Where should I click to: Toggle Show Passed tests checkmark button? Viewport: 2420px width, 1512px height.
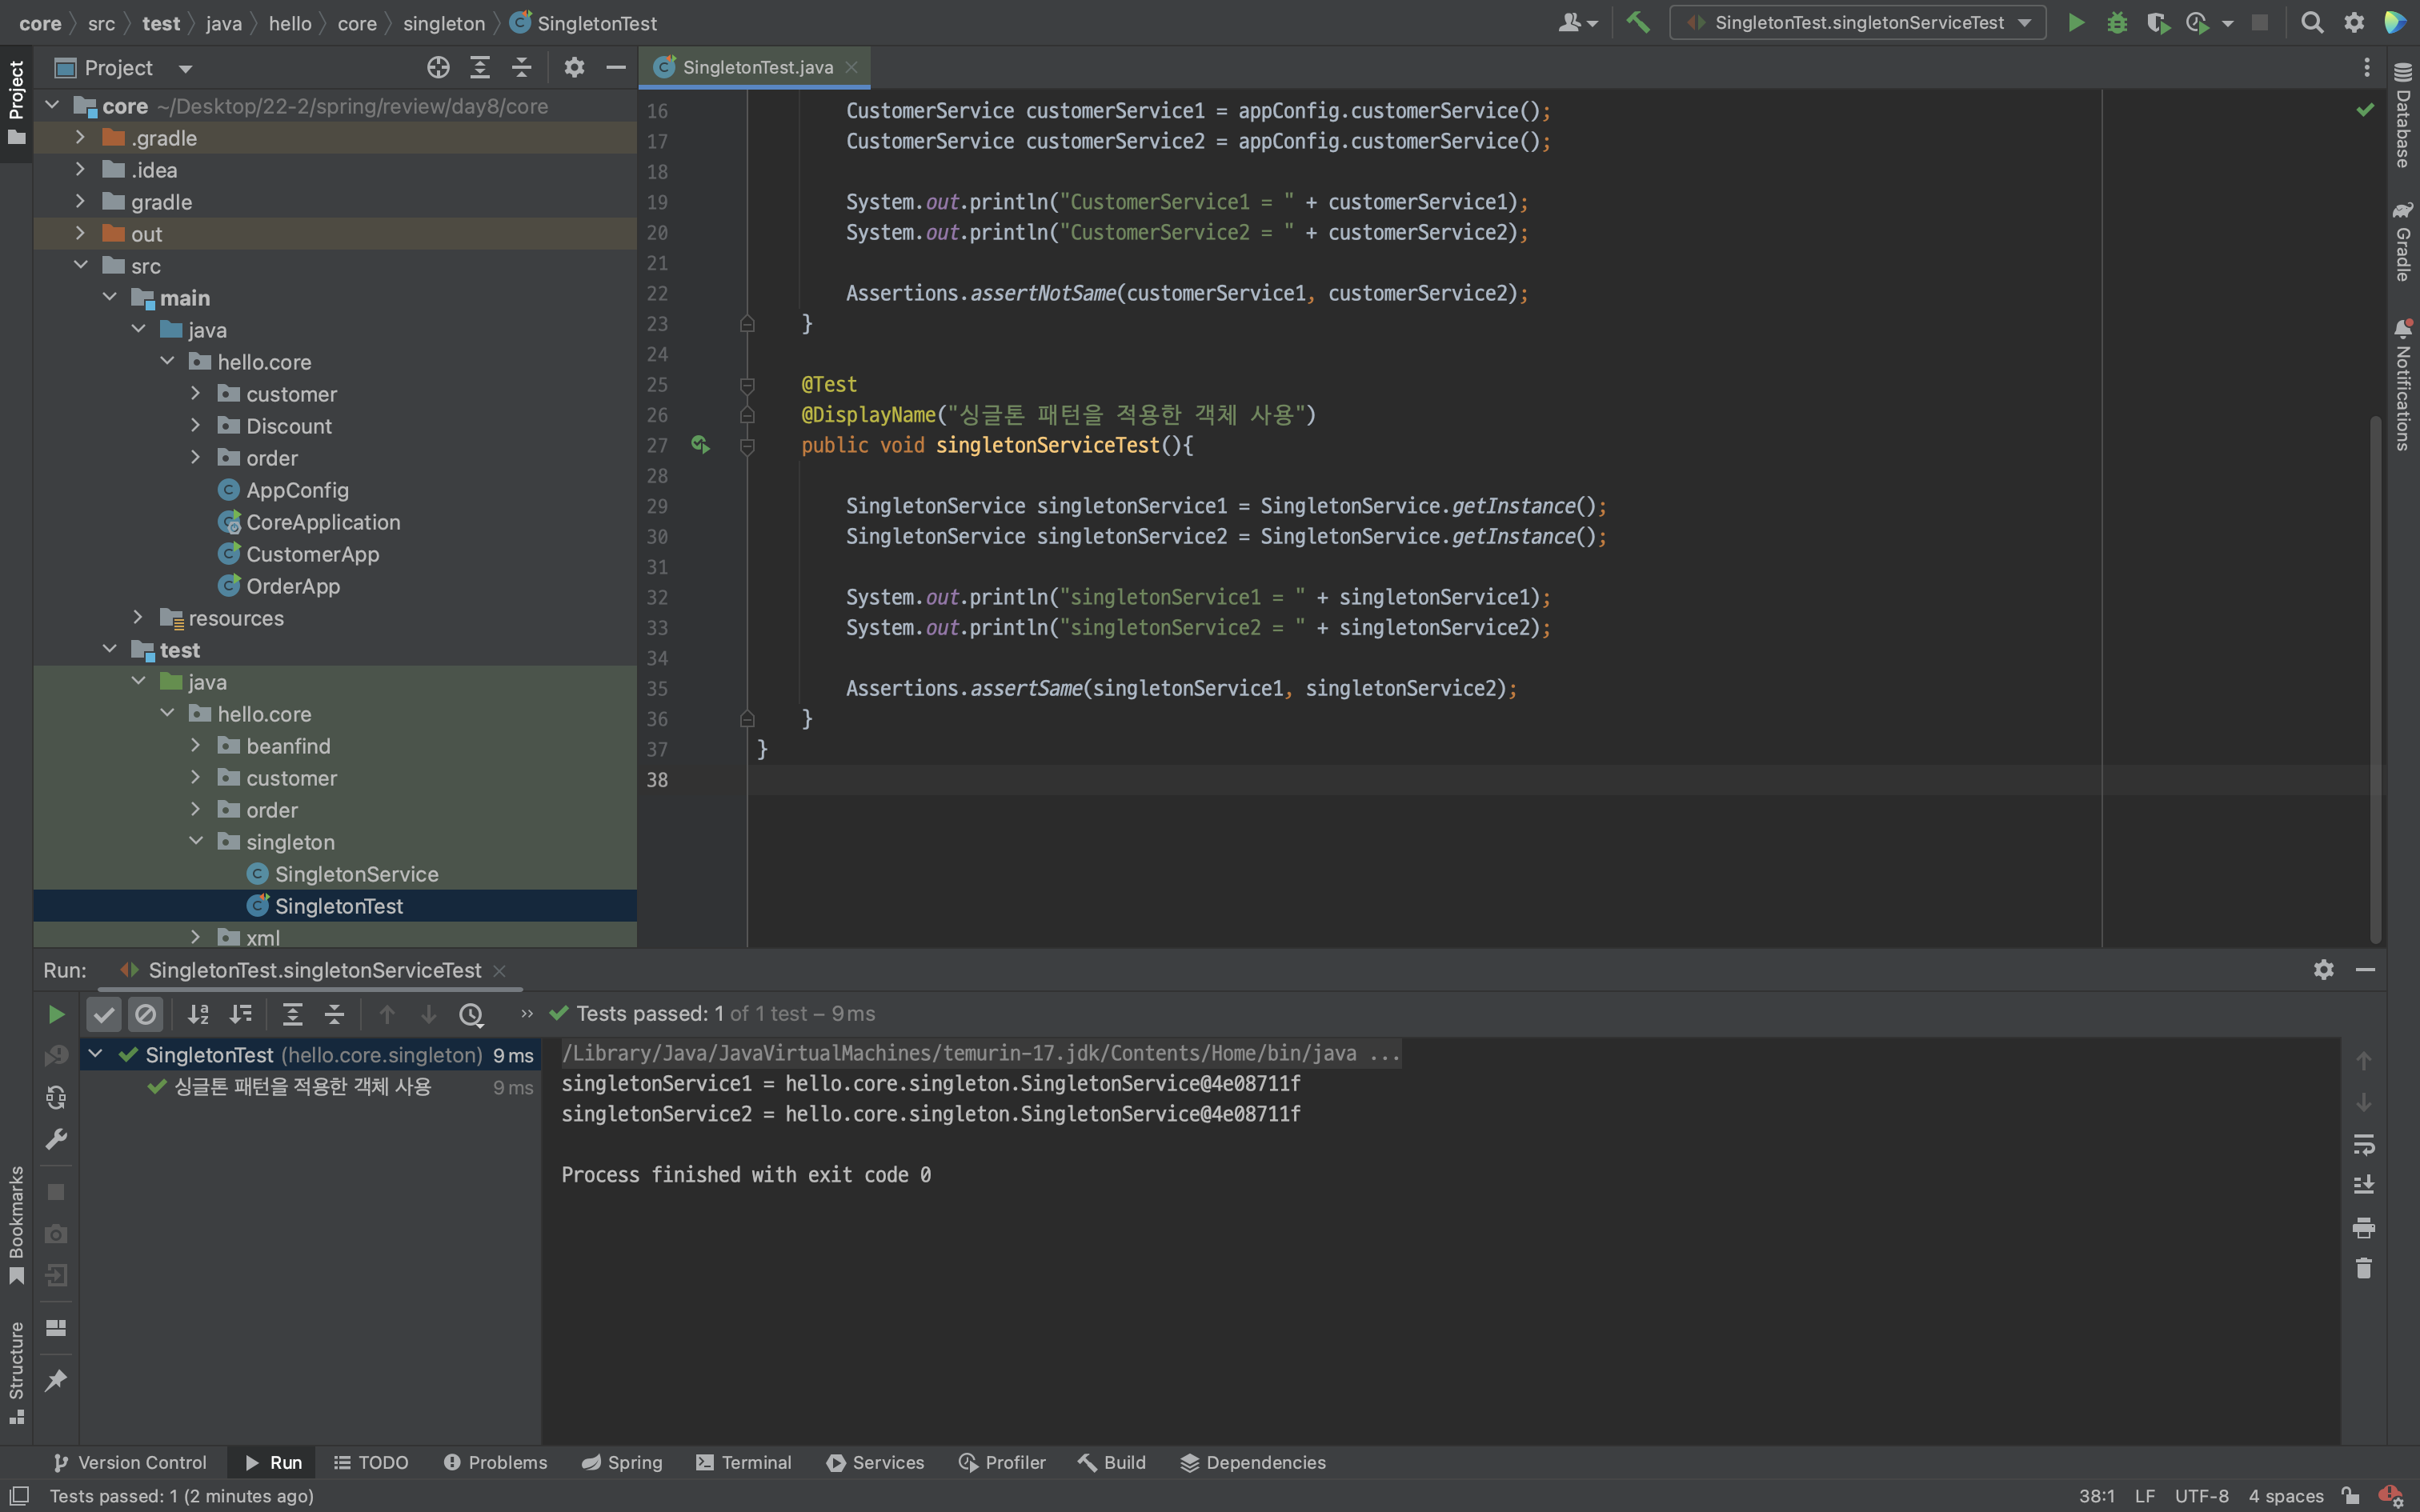tap(104, 1014)
